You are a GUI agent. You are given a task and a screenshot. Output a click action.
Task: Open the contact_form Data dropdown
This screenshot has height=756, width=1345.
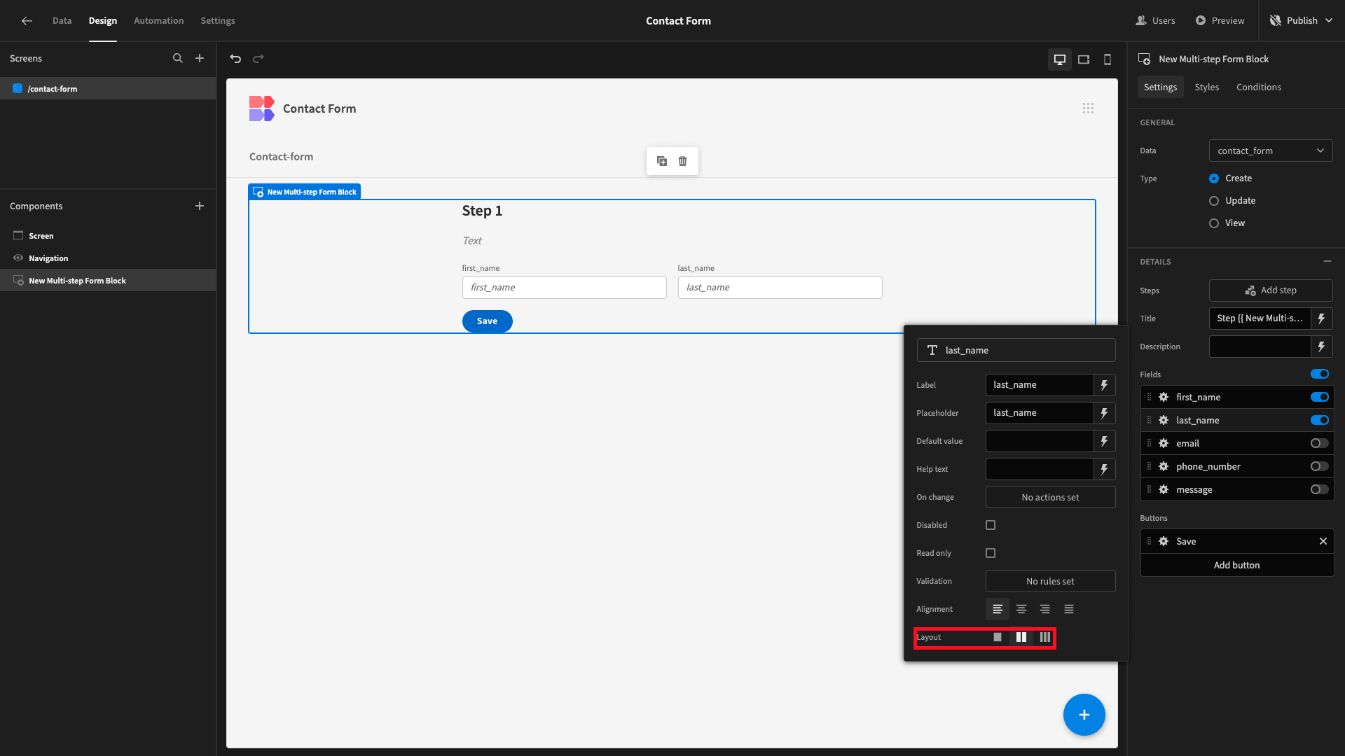click(1271, 150)
